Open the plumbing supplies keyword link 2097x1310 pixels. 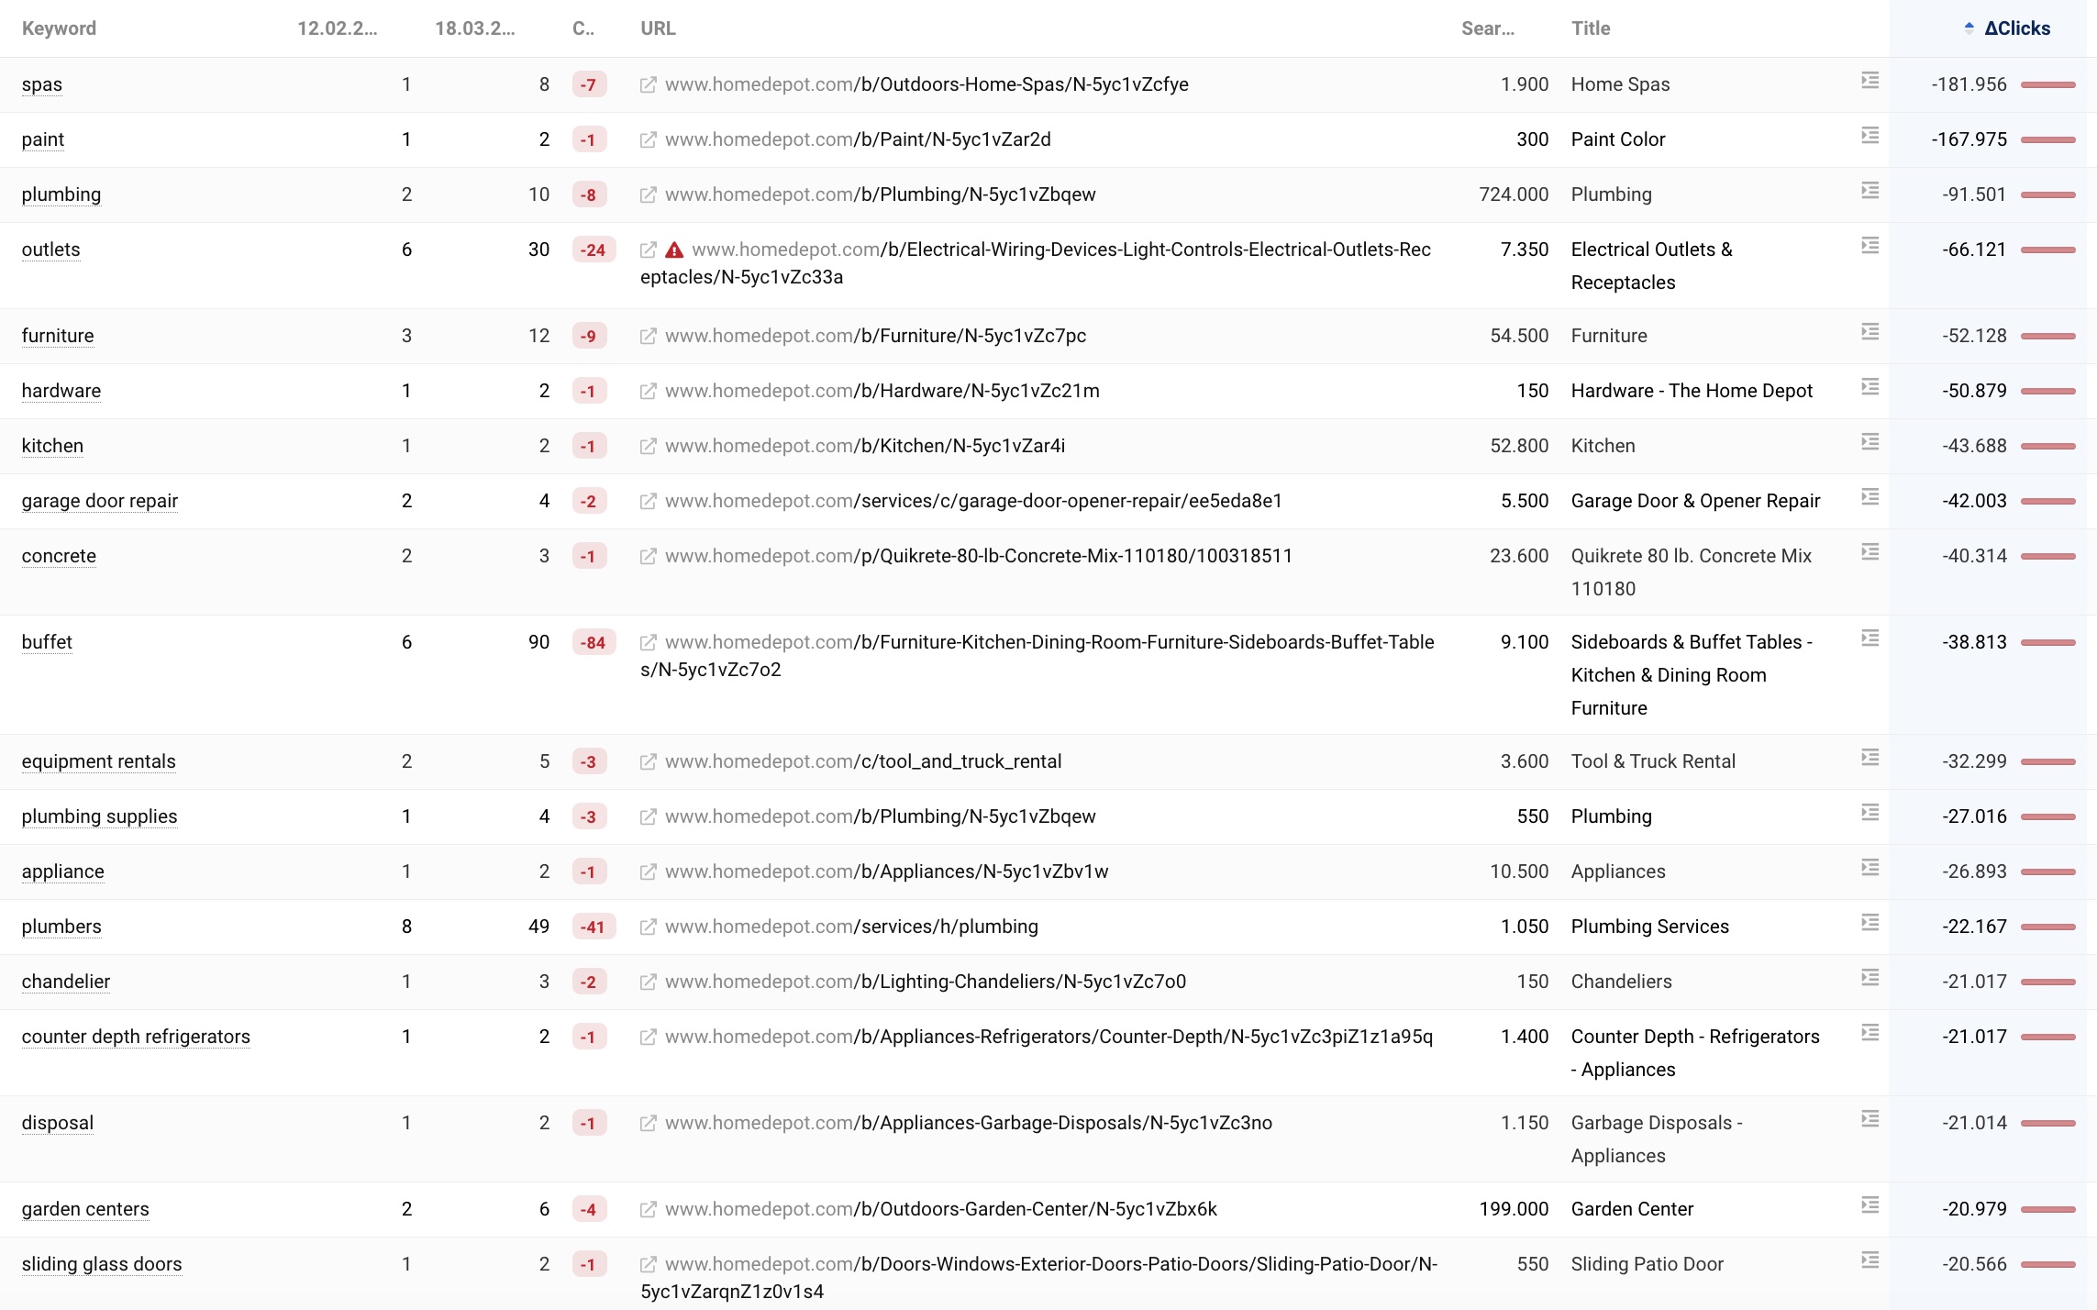(100, 816)
